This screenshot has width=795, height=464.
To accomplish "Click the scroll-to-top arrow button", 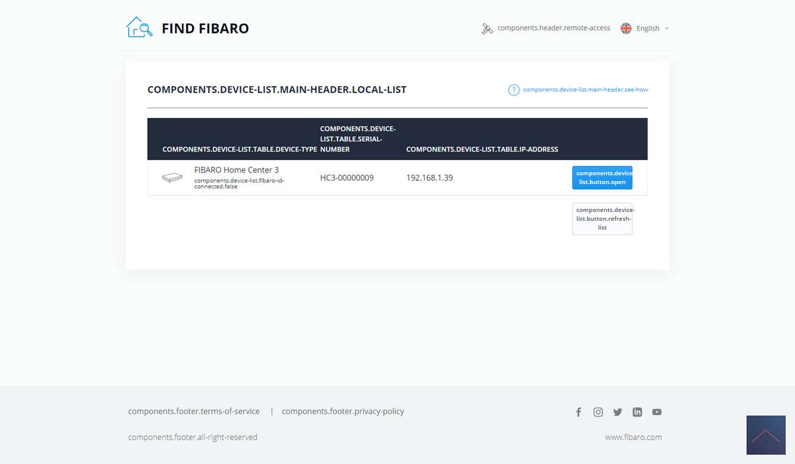I will pyautogui.click(x=766, y=435).
